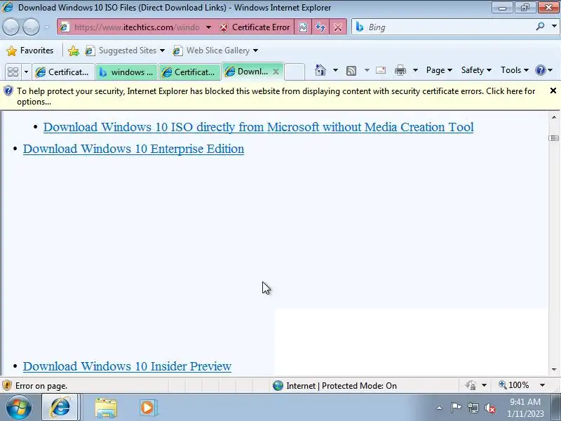Image resolution: width=561 pixels, height=421 pixels.
Task: Launch Windows Media Player from taskbar
Action: [x=148, y=408]
